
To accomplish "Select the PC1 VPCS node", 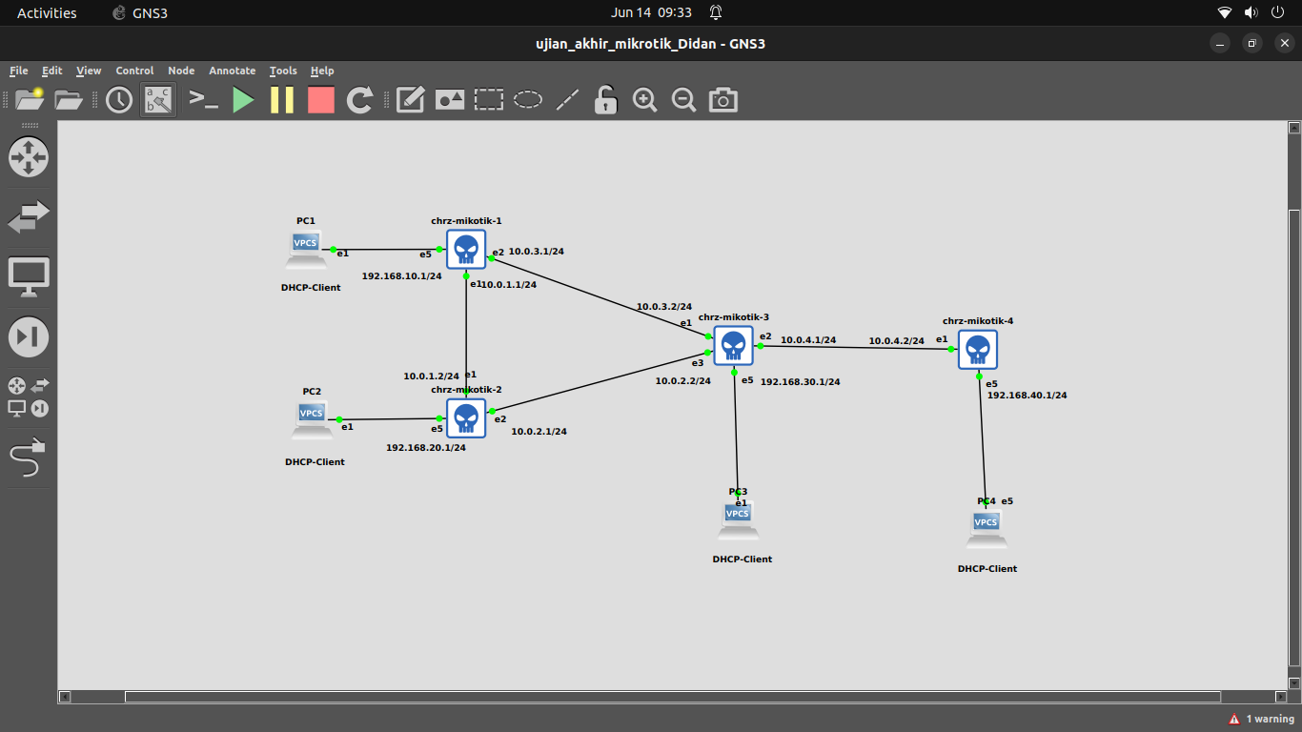I will tap(306, 249).
